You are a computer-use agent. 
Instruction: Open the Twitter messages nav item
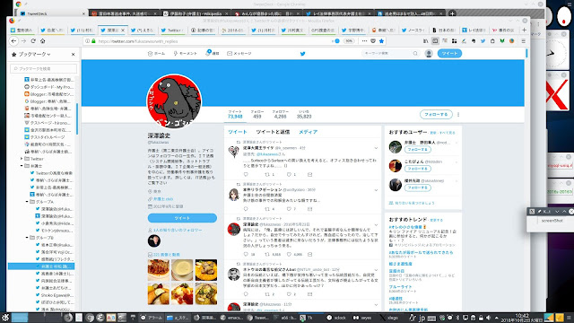(239, 54)
